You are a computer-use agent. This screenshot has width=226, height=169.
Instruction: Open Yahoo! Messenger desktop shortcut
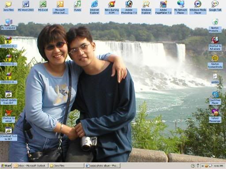point(215,116)
